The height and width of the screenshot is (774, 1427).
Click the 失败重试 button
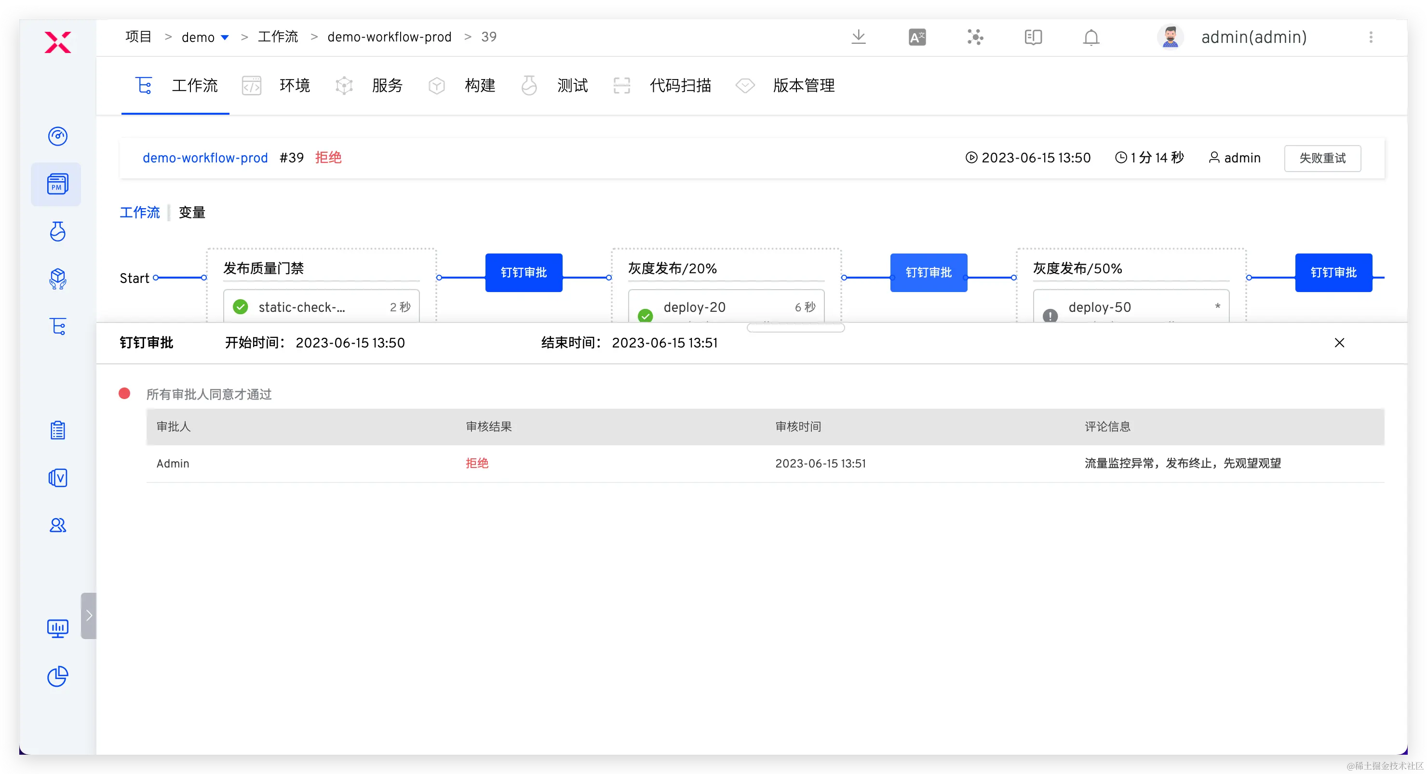(x=1322, y=159)
